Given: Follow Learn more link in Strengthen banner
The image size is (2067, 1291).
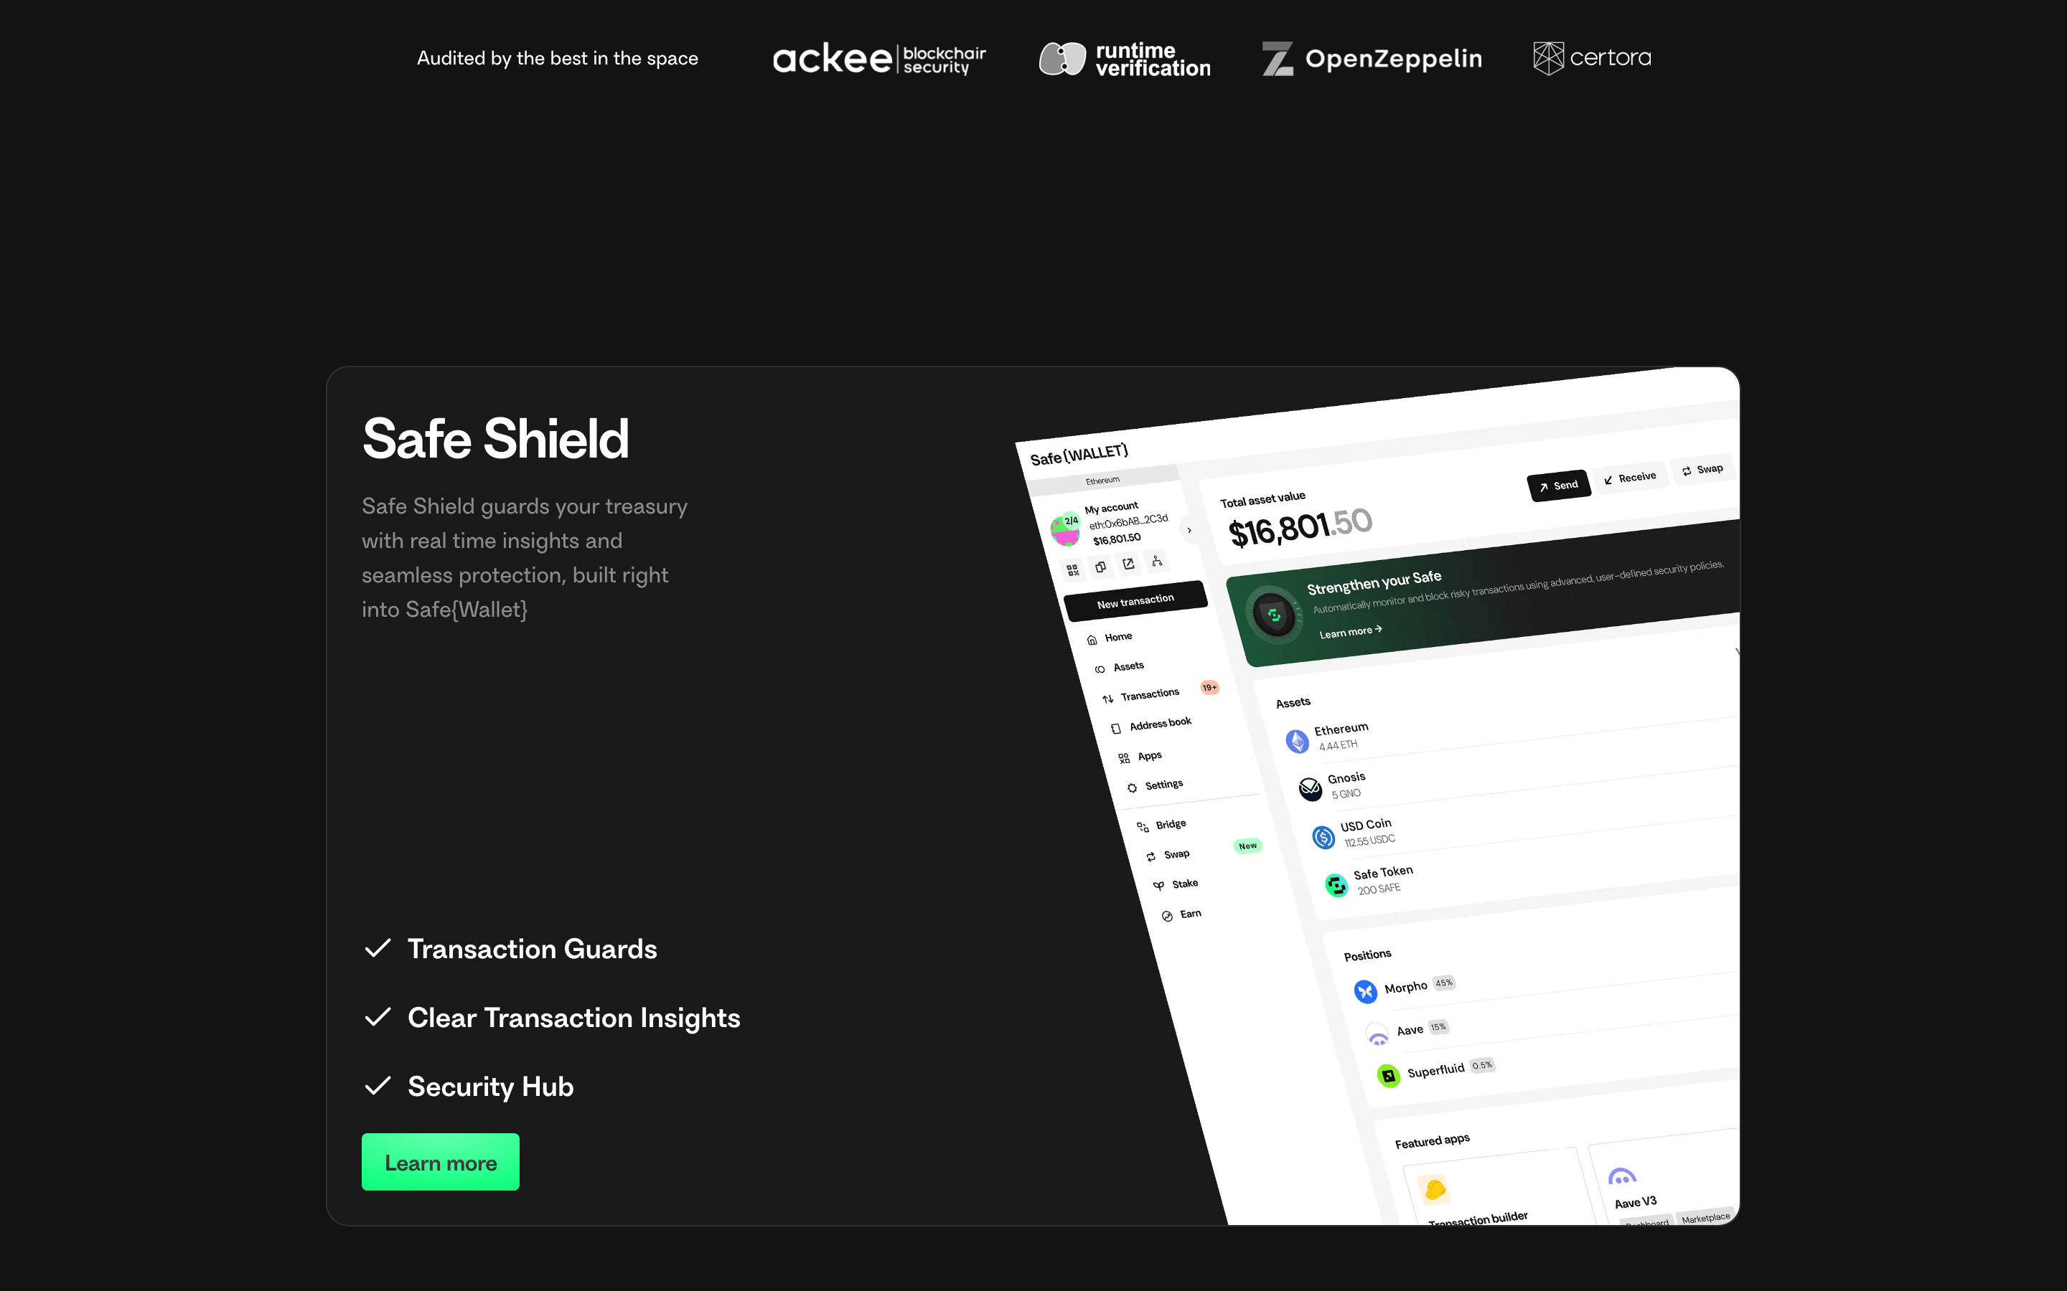Looking at the screenshot, I should (x=1351, y=632).
